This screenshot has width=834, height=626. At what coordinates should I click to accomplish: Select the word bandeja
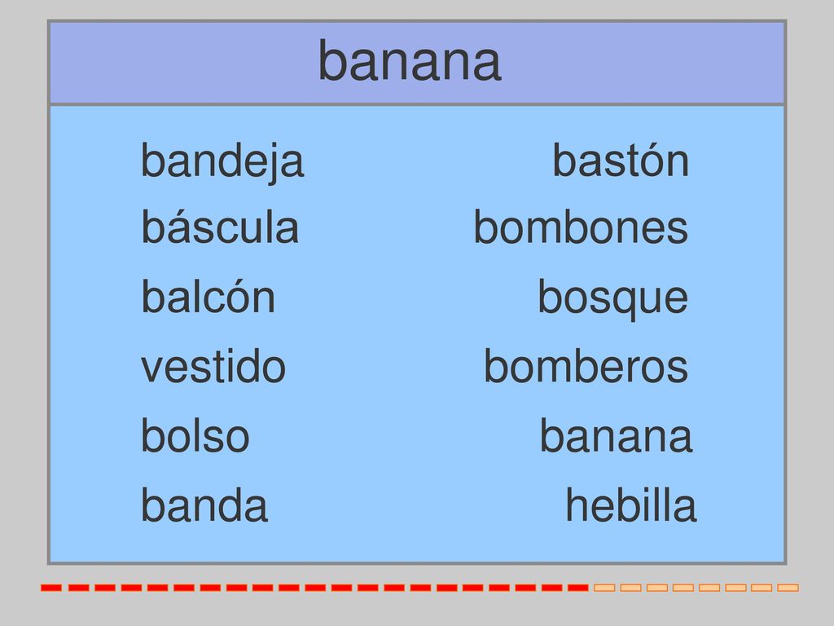[222, 161]
